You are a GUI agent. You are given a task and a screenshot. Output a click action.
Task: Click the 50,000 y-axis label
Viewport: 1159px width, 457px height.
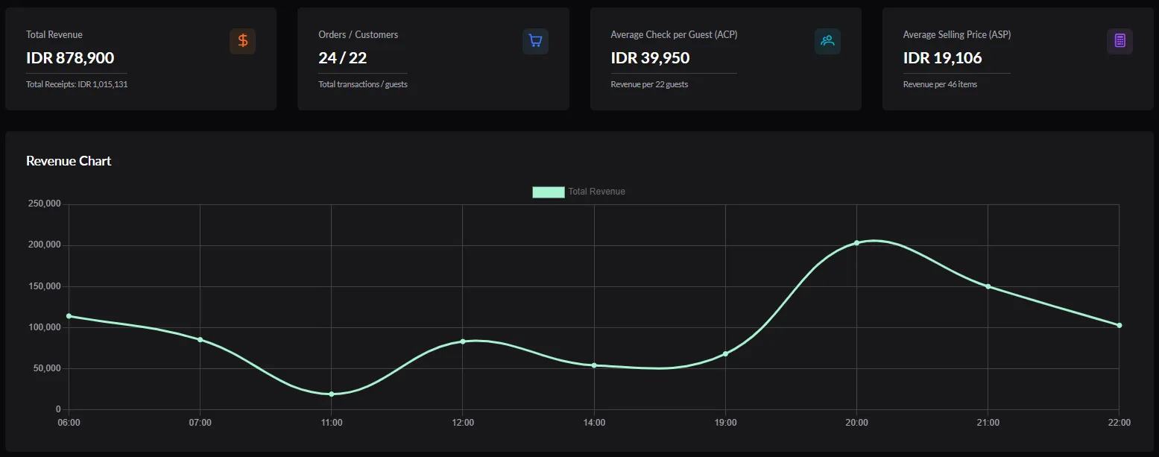[x=48, y=368]
